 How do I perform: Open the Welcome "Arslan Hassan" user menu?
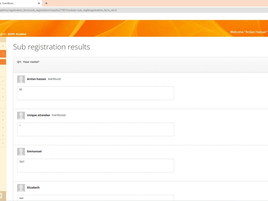[248, 32]
